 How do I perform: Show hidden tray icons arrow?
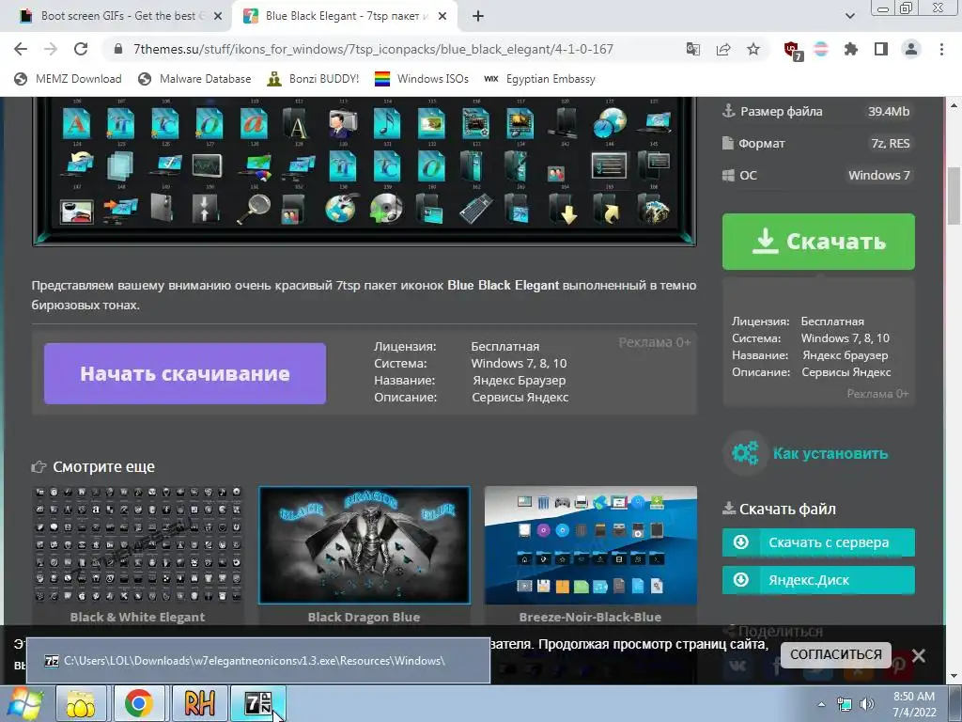click(821, 704)
